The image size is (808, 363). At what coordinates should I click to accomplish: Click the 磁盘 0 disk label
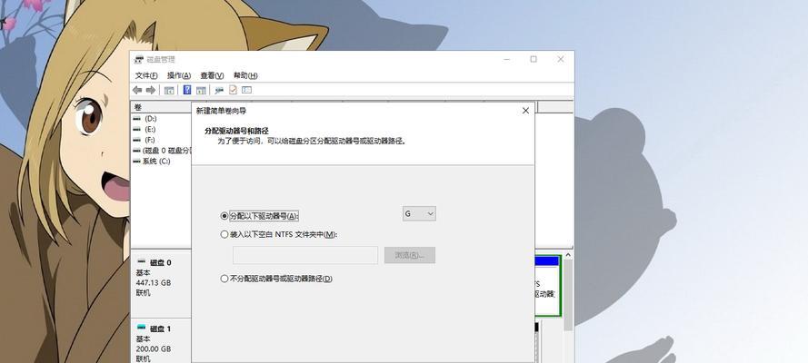click(161, 262)
